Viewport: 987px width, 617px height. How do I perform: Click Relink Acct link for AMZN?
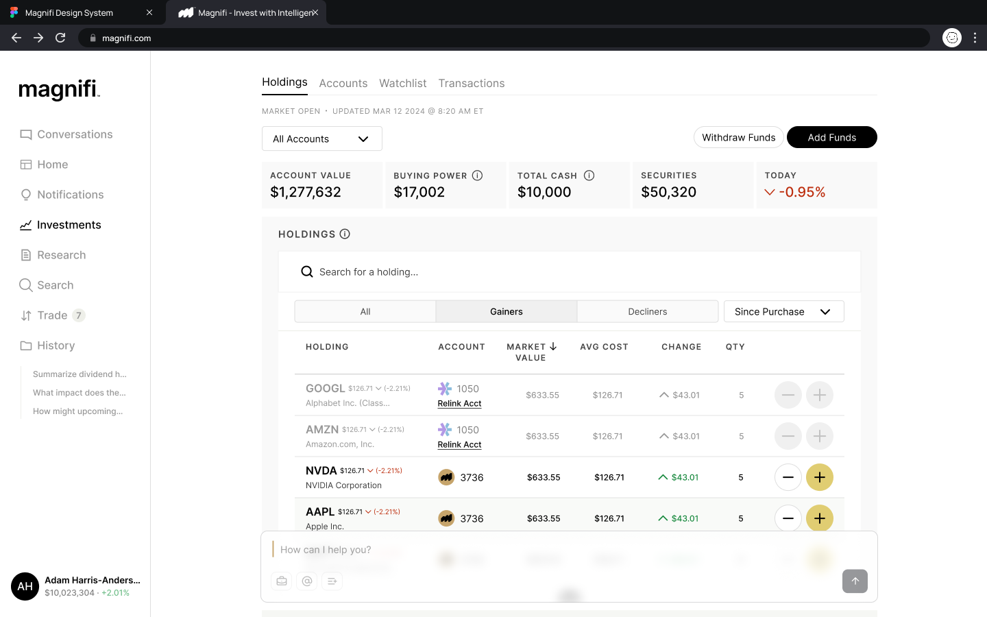459,444
